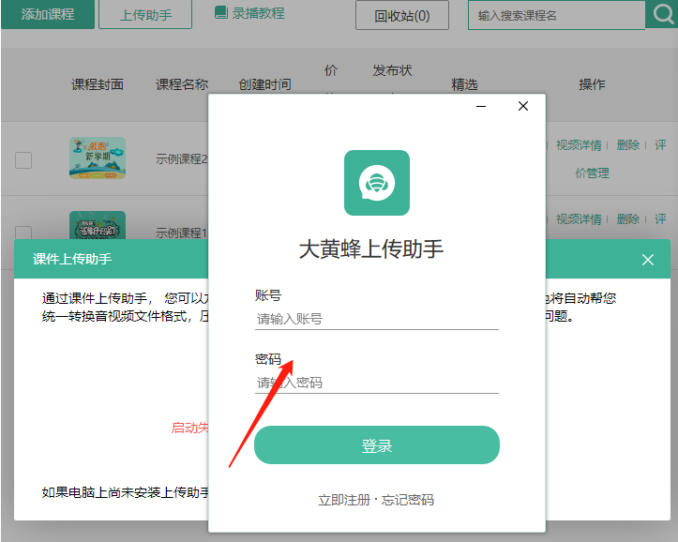Open 回收站(0) recycle bin
678x542 pixels.
pos(402,15)
